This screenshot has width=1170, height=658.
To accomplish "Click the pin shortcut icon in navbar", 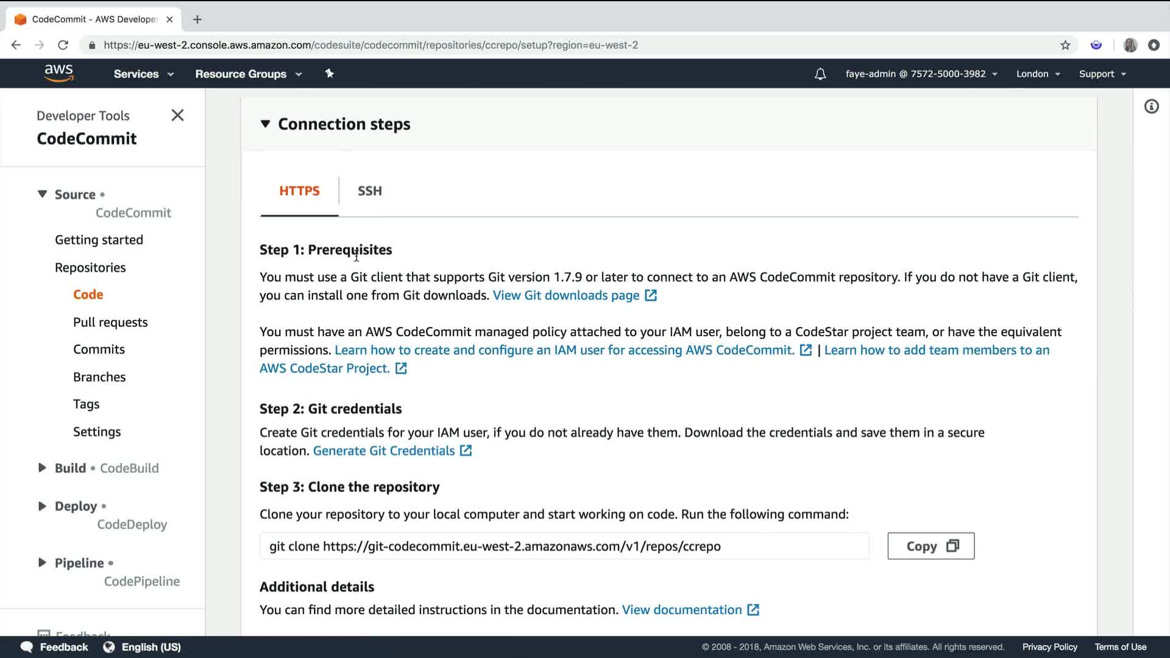I will (x=330, y=74).
